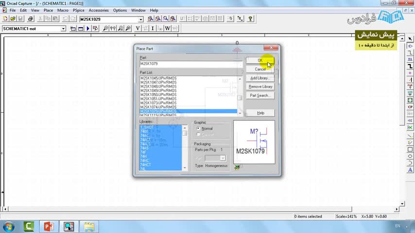Open File Explorer folder on taskbar
Viewport: 415px width, 233px height.
pos(89,227)
